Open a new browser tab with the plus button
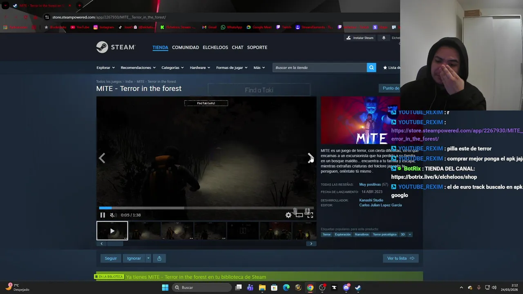This screenshot has width=523, height=294. (x=79, y=6)
